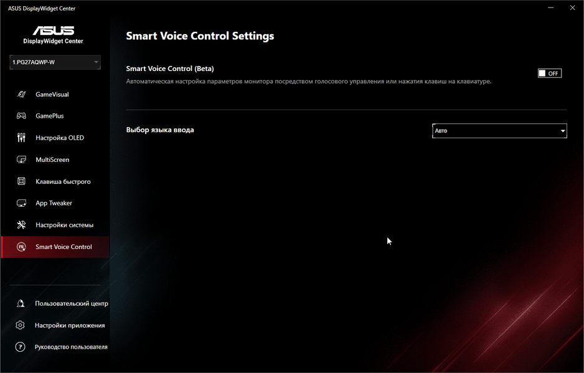584x373 pixels.
Task: Click the Smart Voice Control (Beta) label
Action: click(x=170, y=68)
